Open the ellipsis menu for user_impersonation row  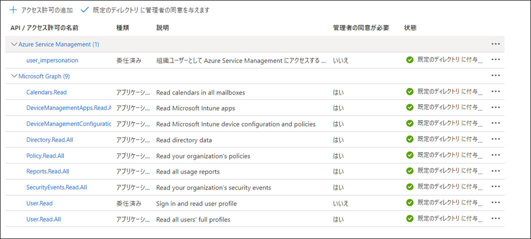[x=495, y=60]
